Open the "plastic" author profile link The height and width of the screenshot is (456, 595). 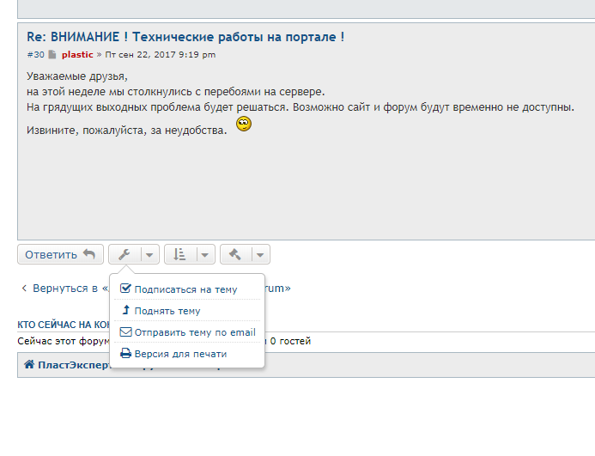click(x=77, y=55)
